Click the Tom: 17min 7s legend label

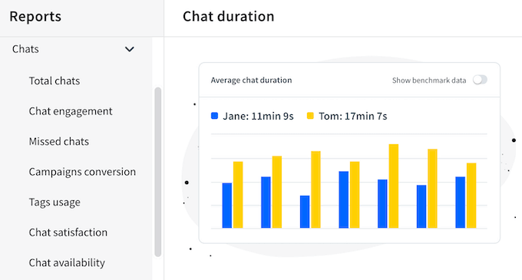coord(353,116)
